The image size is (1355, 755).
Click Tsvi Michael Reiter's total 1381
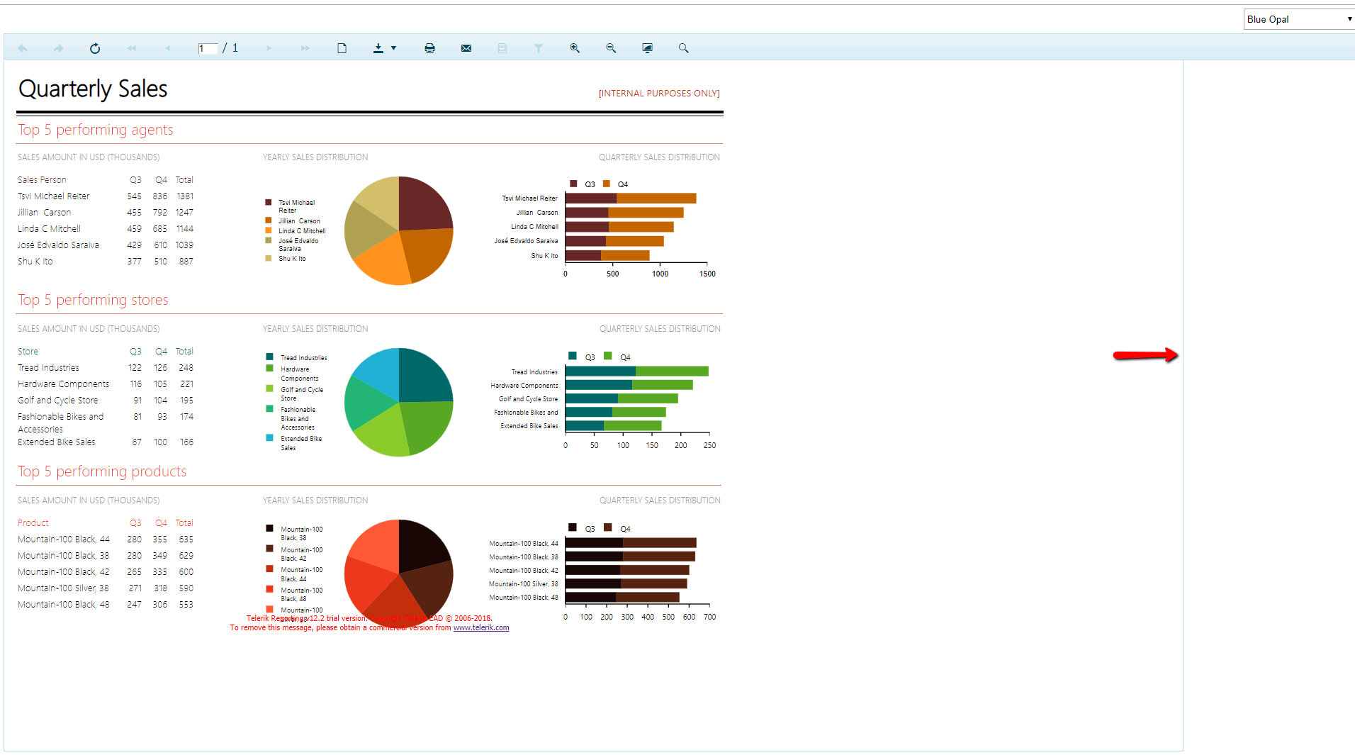(x=185, y=196)
